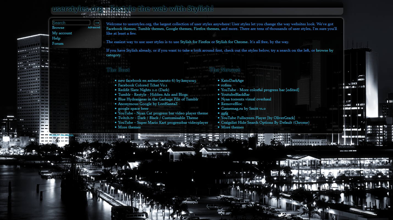Click the Stylish for Chrome link

(232, 42)
